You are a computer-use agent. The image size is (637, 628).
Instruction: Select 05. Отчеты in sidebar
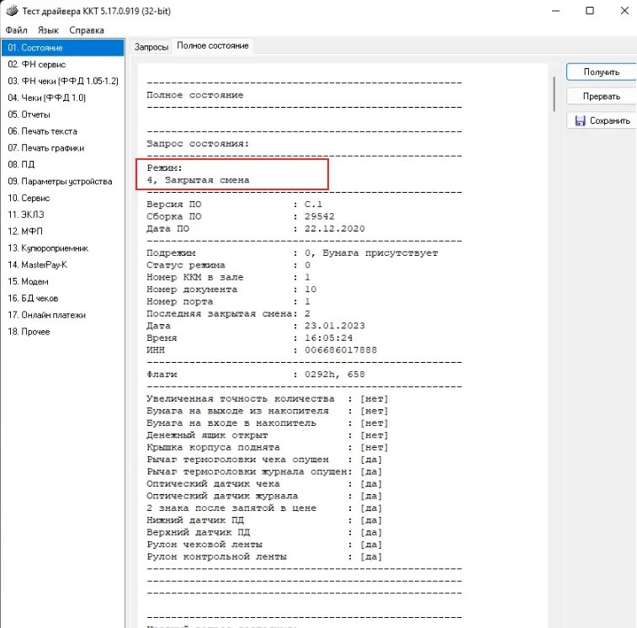coord(63,114)
